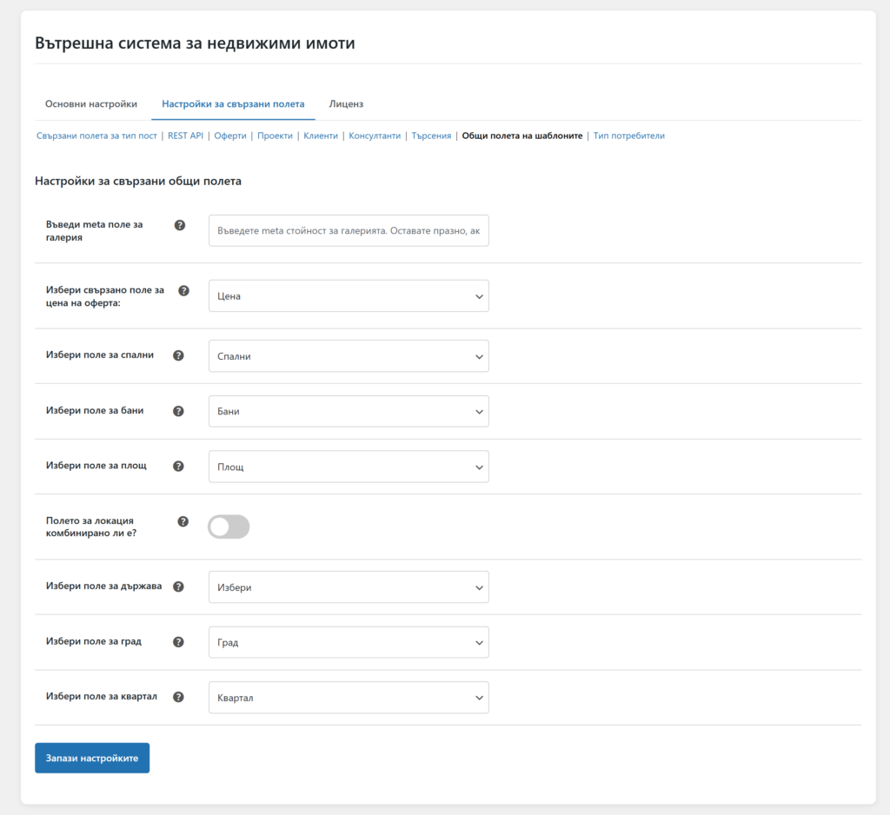Image resolution: width=890 pixels, height=815 pixels.
Task: Open the Лиценз tab
Action: 346,104
